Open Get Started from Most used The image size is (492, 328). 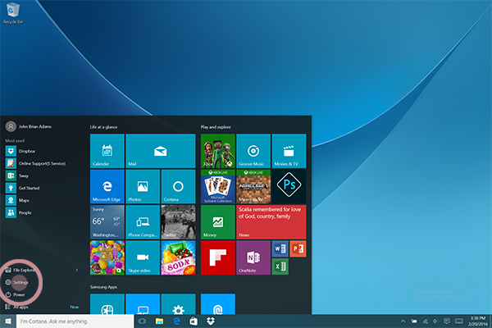(43, 188)
